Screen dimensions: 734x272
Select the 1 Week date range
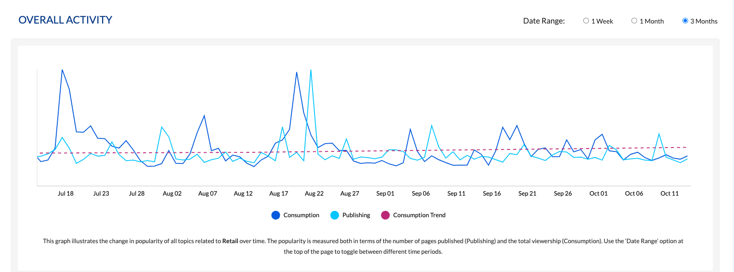click(586, 21)
